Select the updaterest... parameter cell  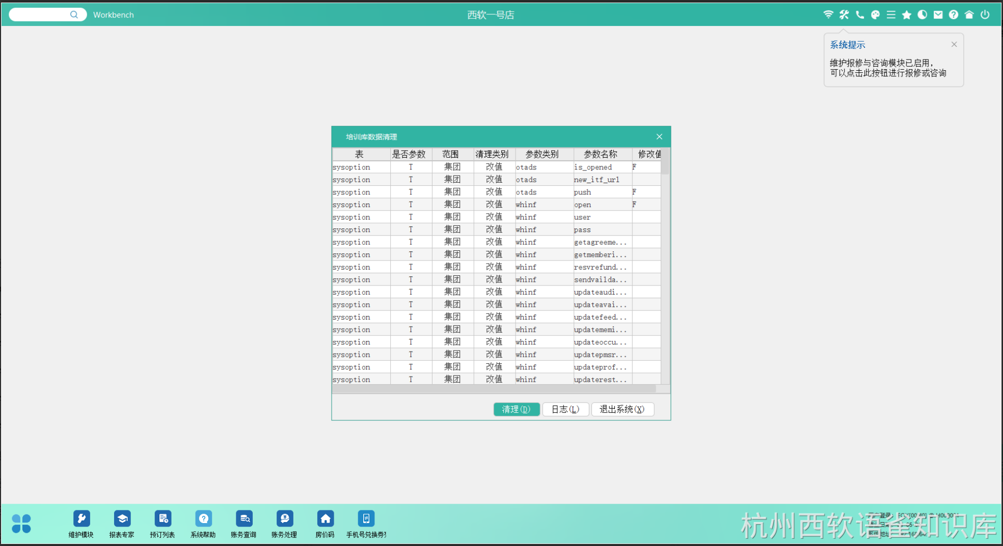pyautogui.click(x=603, y=379)
